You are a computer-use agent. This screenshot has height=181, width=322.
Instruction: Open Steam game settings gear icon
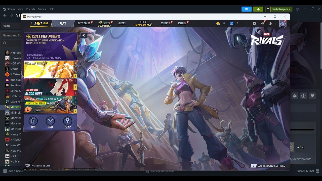click(x=295, y=96)
